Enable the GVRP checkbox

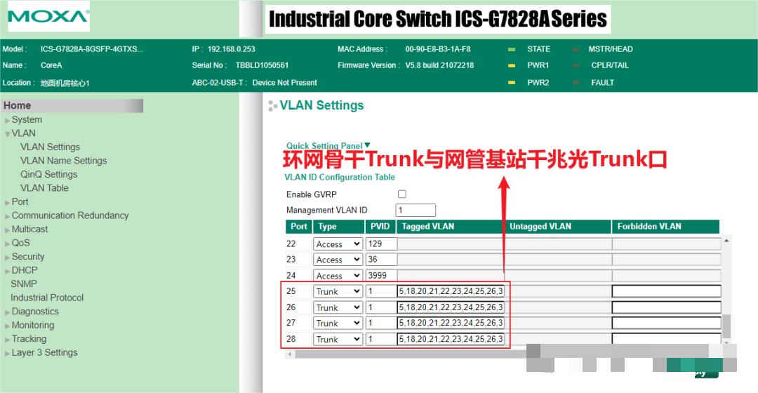tap(401, 194)
